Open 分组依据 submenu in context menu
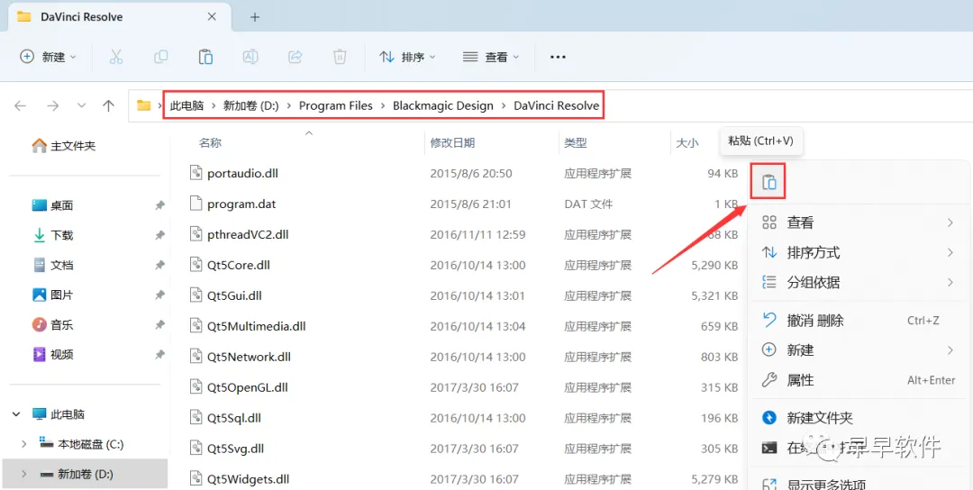The image size is (973, 490). point(859,282)
